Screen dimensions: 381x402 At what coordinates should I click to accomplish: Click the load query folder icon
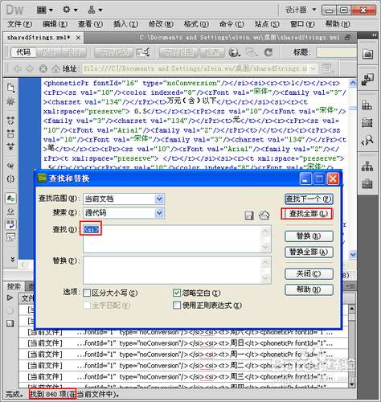(264, 215)
